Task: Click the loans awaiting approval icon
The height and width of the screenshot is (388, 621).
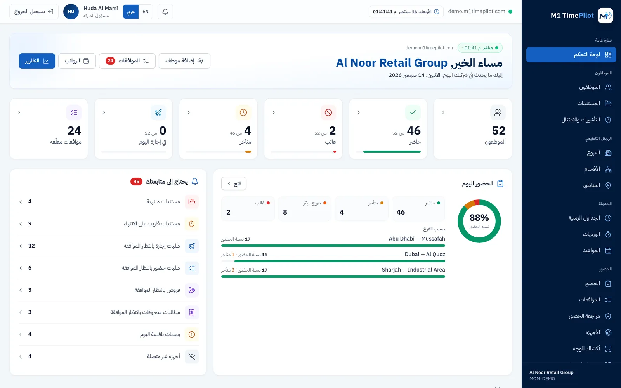Action: point(192,290)
